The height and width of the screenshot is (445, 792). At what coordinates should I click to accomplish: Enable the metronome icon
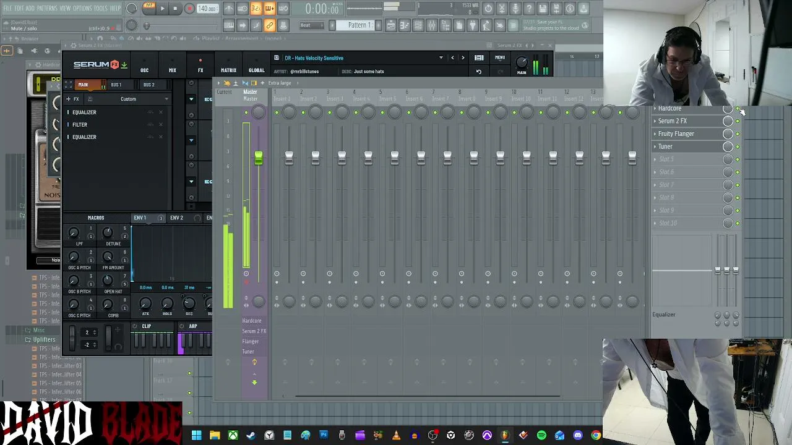(x=229, y=9)
